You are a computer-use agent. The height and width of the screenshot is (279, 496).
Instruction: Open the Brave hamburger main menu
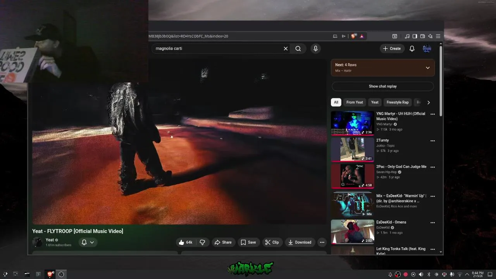(438, 36)
